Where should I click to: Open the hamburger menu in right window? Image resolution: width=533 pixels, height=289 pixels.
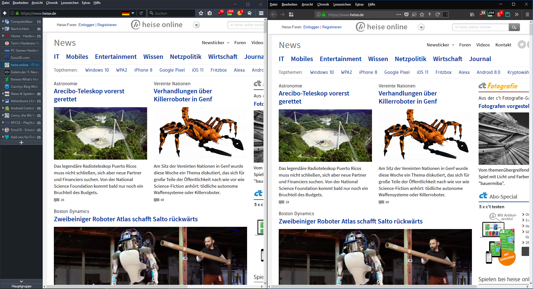tap(527, 14)
